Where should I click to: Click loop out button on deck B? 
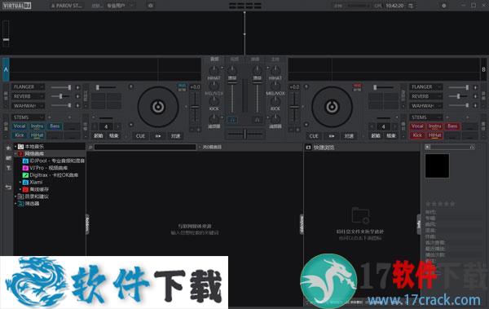click(x=391, y=136)
